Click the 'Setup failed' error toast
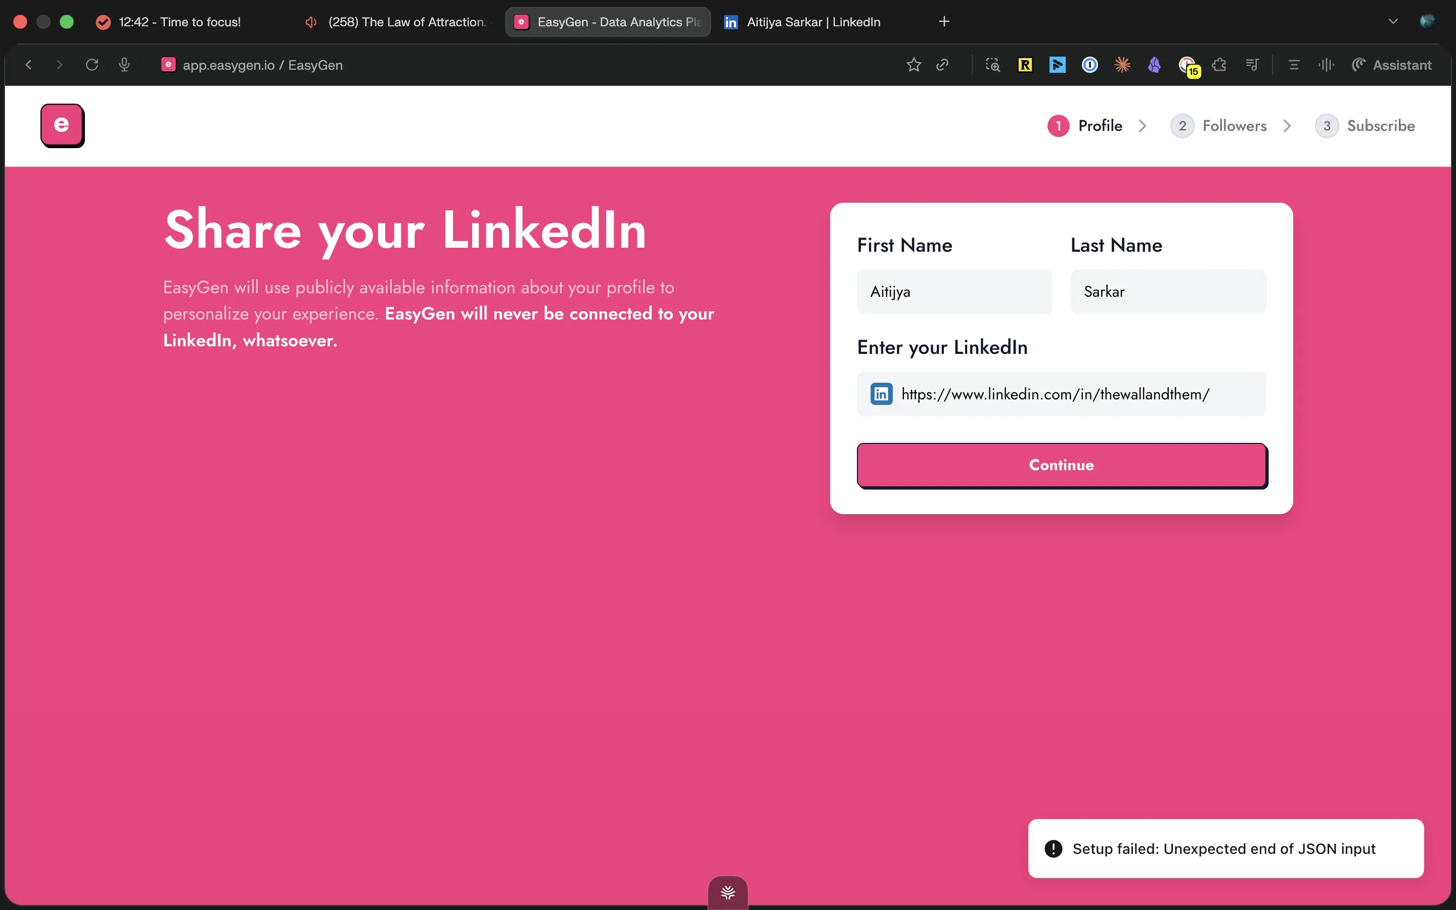This screenshot has height=910, width=1456. click(1225, 849)
